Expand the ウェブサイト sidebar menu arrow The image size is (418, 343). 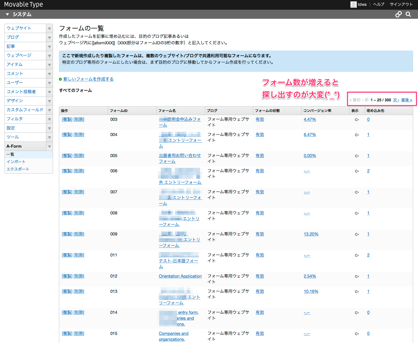49,29
